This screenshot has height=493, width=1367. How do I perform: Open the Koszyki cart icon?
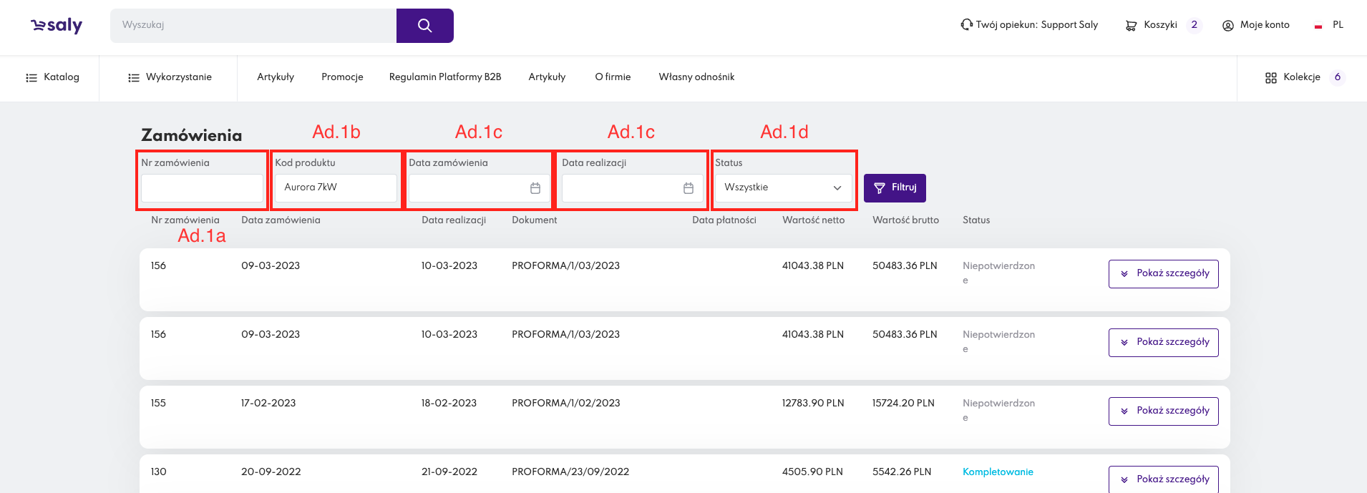click(1131, 26)
